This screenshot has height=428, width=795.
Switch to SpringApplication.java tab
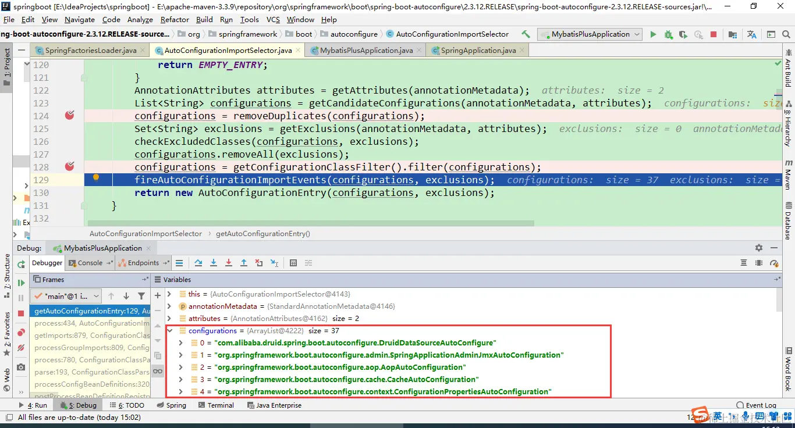(x=478, y=51)
